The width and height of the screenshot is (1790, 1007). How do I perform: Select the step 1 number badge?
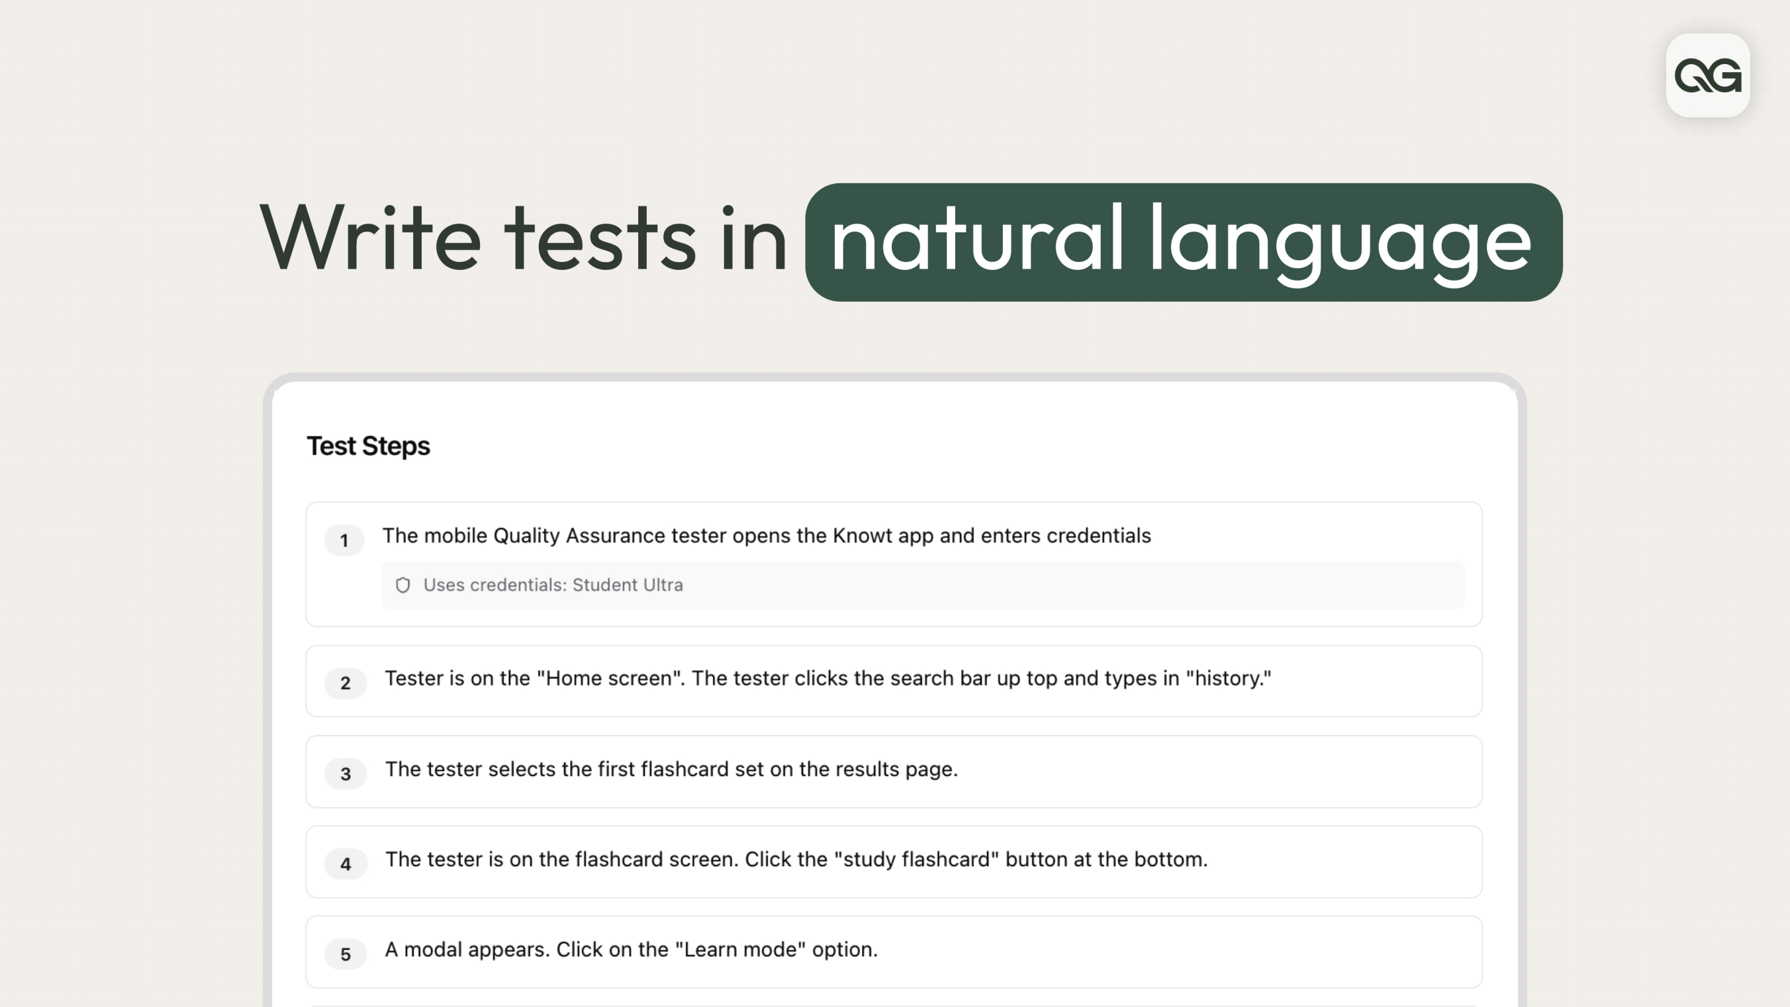(x=344, y=541)
